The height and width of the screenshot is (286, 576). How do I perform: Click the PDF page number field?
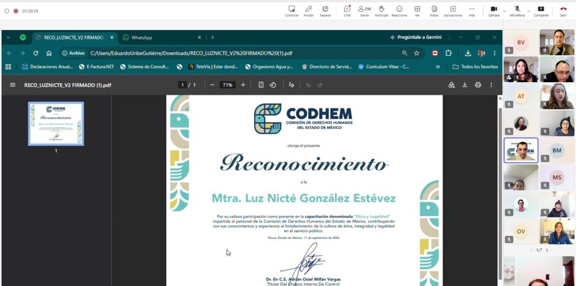tap(183, 85)
